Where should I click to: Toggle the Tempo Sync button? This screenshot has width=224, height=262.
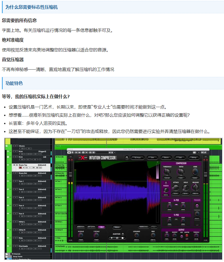pyautogui.click(x=144, y=227)
